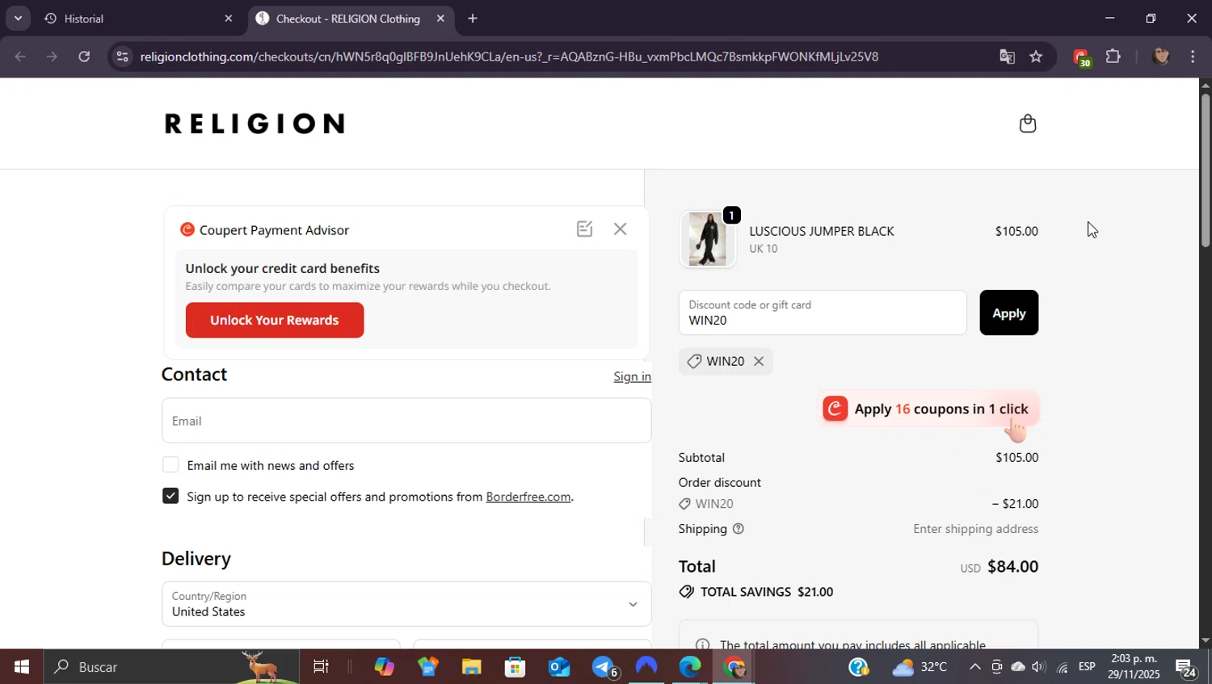Screen dimensions: 1212x684
Task: Apply the discount code
Action: (1008, 313)
